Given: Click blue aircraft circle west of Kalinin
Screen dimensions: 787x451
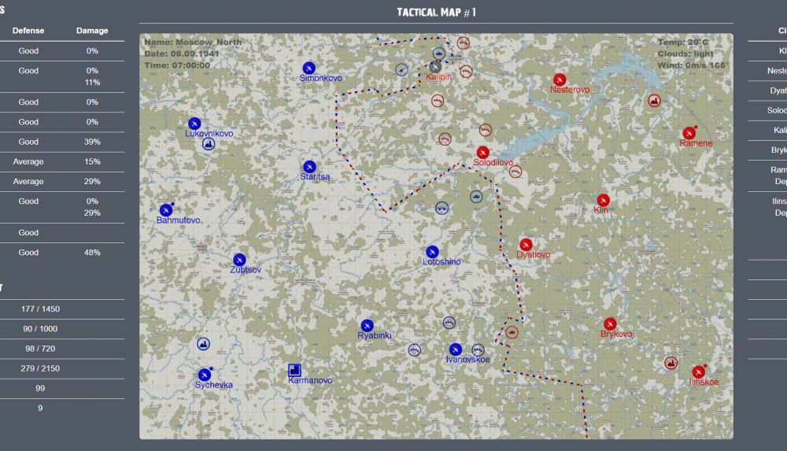Looking at the screenshot, I should click(x=401, y=70).
